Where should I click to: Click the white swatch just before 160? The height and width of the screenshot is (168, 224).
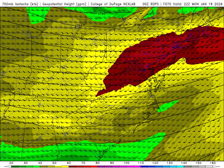coord(209,167)
